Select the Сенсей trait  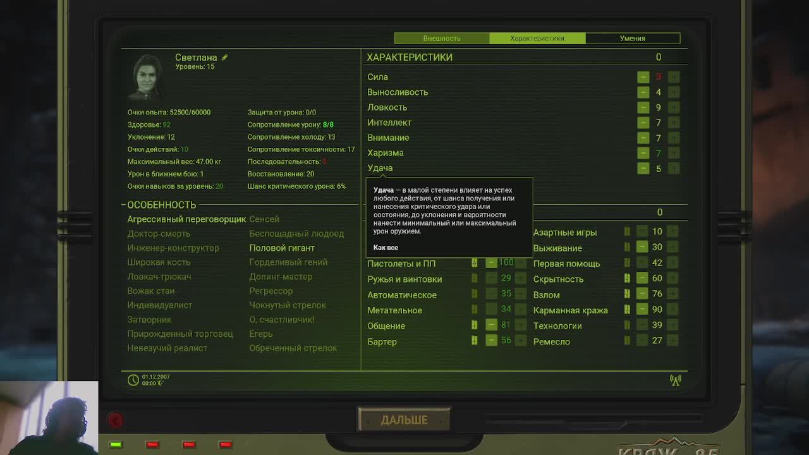point(264,219)
